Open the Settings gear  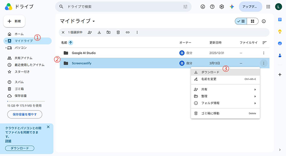(222, 7)
